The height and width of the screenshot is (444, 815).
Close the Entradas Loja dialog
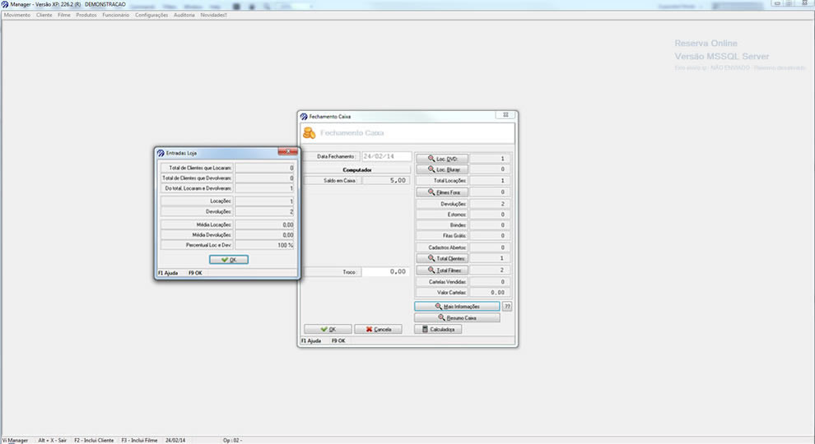[x=287, y=152]
